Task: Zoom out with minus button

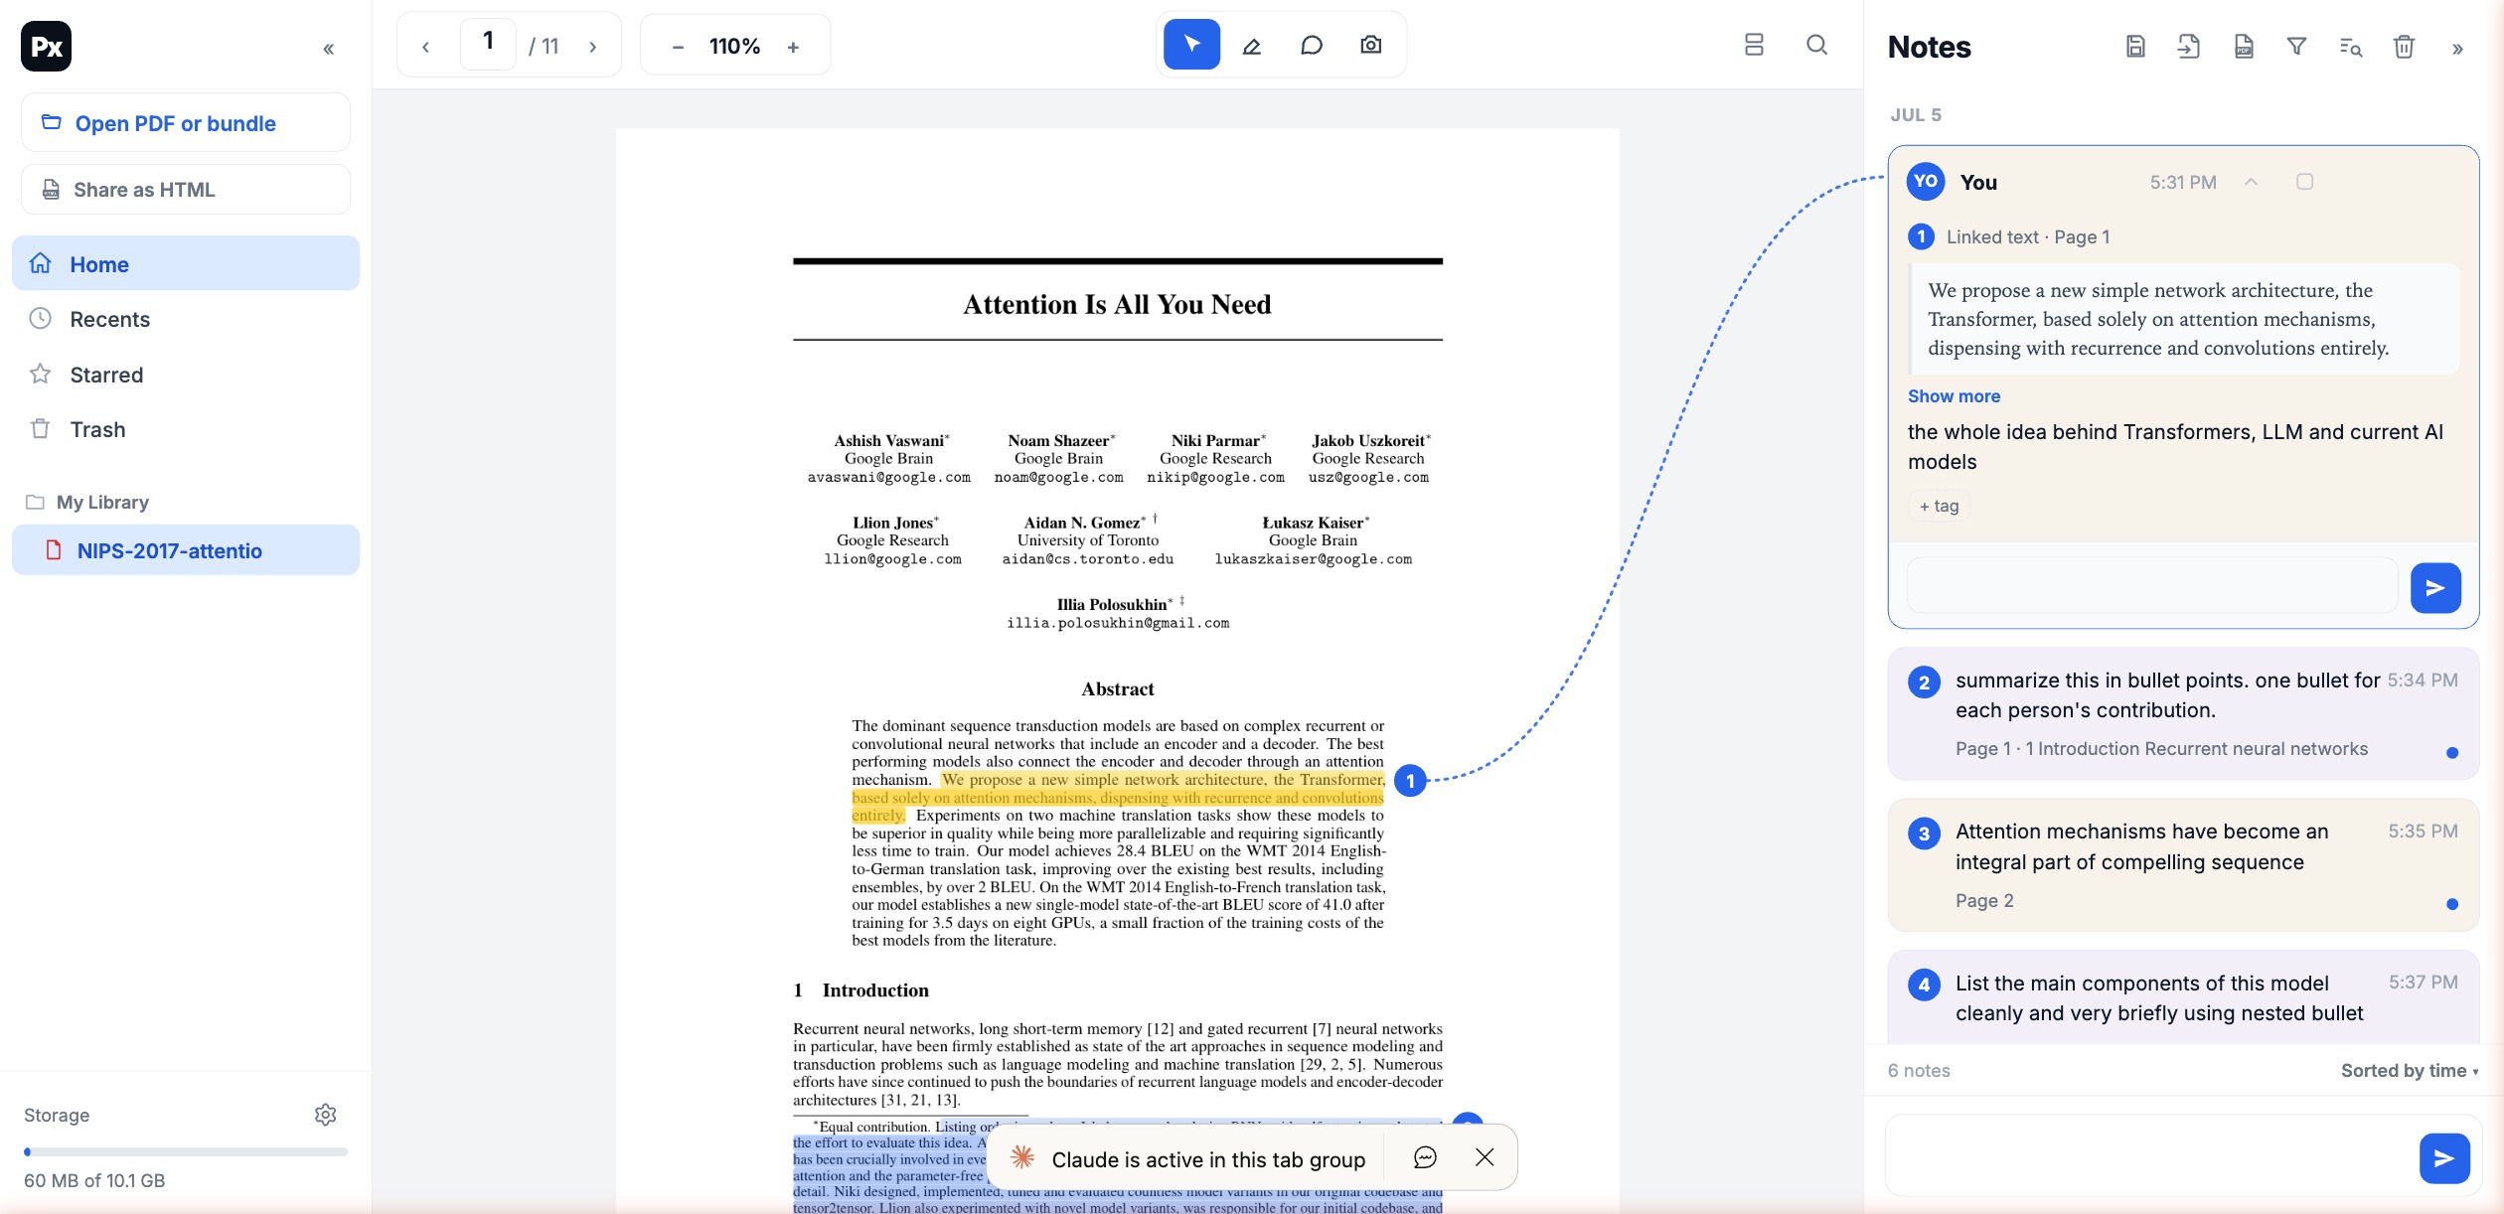Action: coord(678,47)
